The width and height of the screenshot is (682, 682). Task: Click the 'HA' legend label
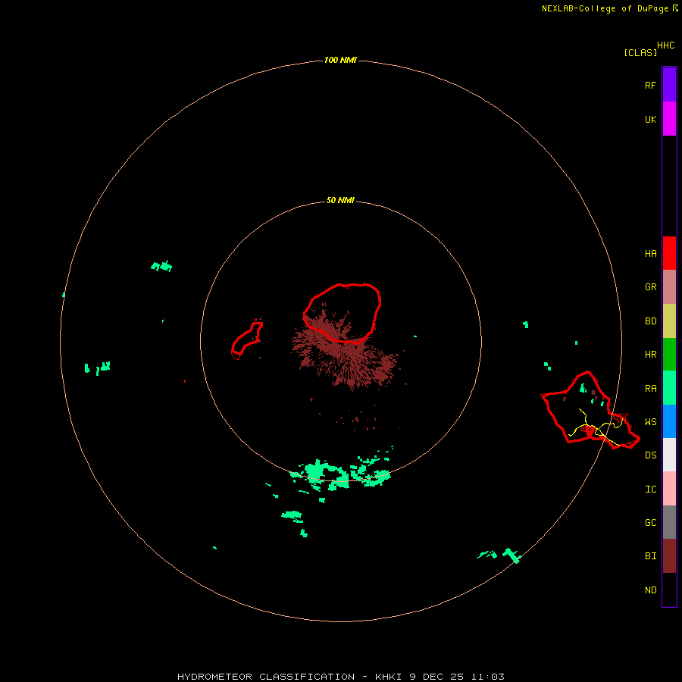click(650, 253)
